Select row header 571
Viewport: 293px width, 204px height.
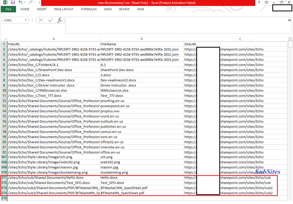point(4,177)
